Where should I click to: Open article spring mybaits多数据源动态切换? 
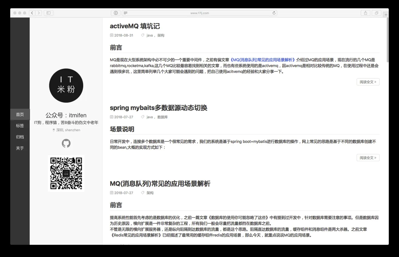pos(158,108)
